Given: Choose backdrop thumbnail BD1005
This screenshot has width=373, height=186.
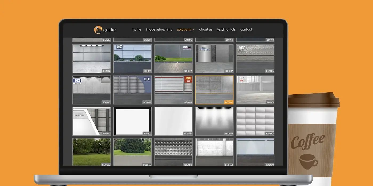Looking at the screenshot, I should pos(92,90).
